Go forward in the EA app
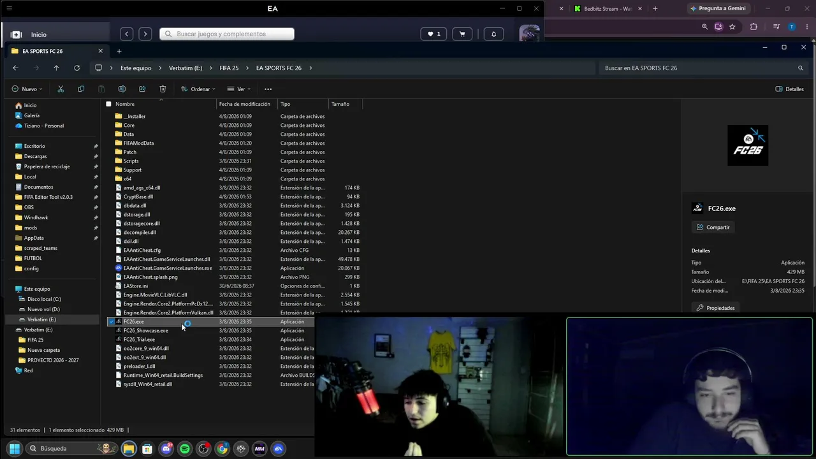The width and height of the screenshot is (816, 459). (145, 34)
